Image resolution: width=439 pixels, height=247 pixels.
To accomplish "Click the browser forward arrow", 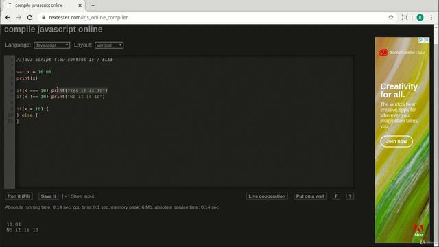I will point(19,17).
